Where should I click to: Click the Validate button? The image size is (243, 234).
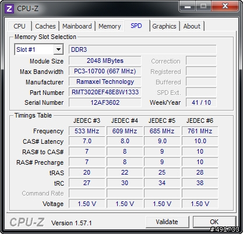coord(167,222)
